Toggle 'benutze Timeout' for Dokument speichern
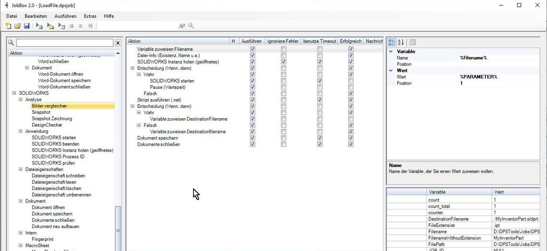Image resolution: width=547 pixels, height=251 pixels. coord(320,138)
